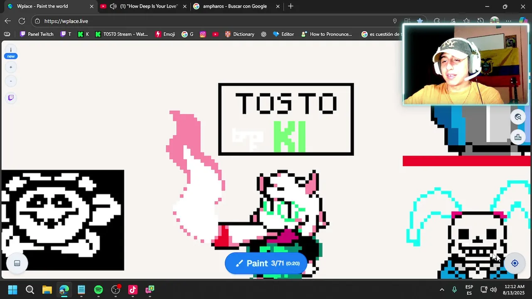The image size is (532, 299).
Task: Zoom out with the minus button
Action: 11,81
